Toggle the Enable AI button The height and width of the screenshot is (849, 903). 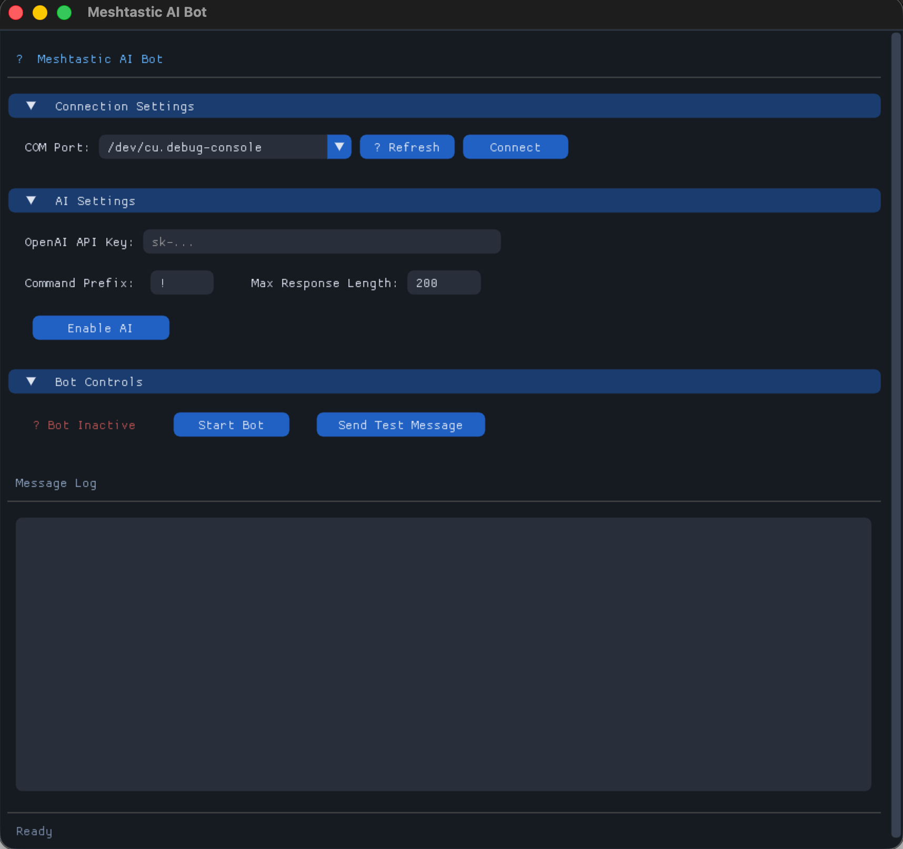(x=101, y=328)
